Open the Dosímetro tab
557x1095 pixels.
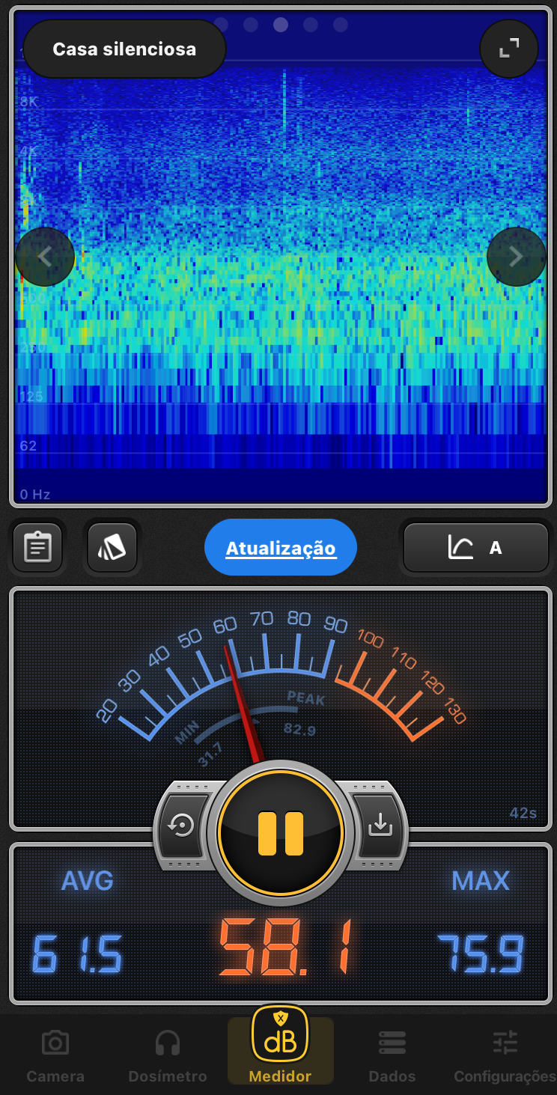[168, 1056]
